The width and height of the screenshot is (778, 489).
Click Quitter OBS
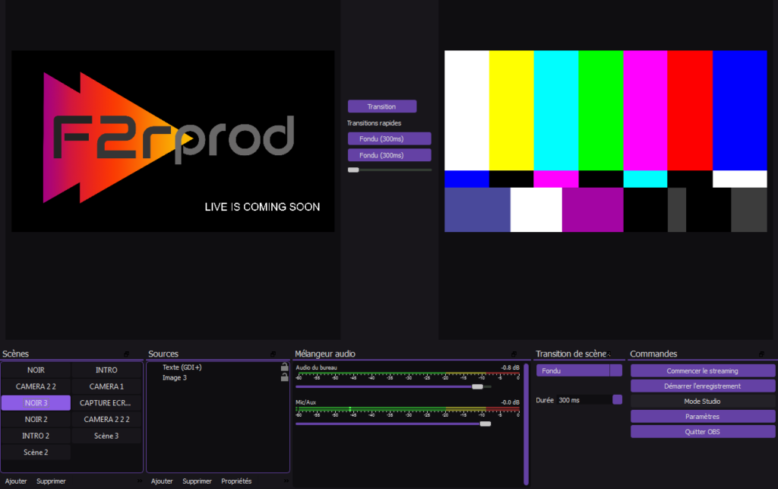702,431
